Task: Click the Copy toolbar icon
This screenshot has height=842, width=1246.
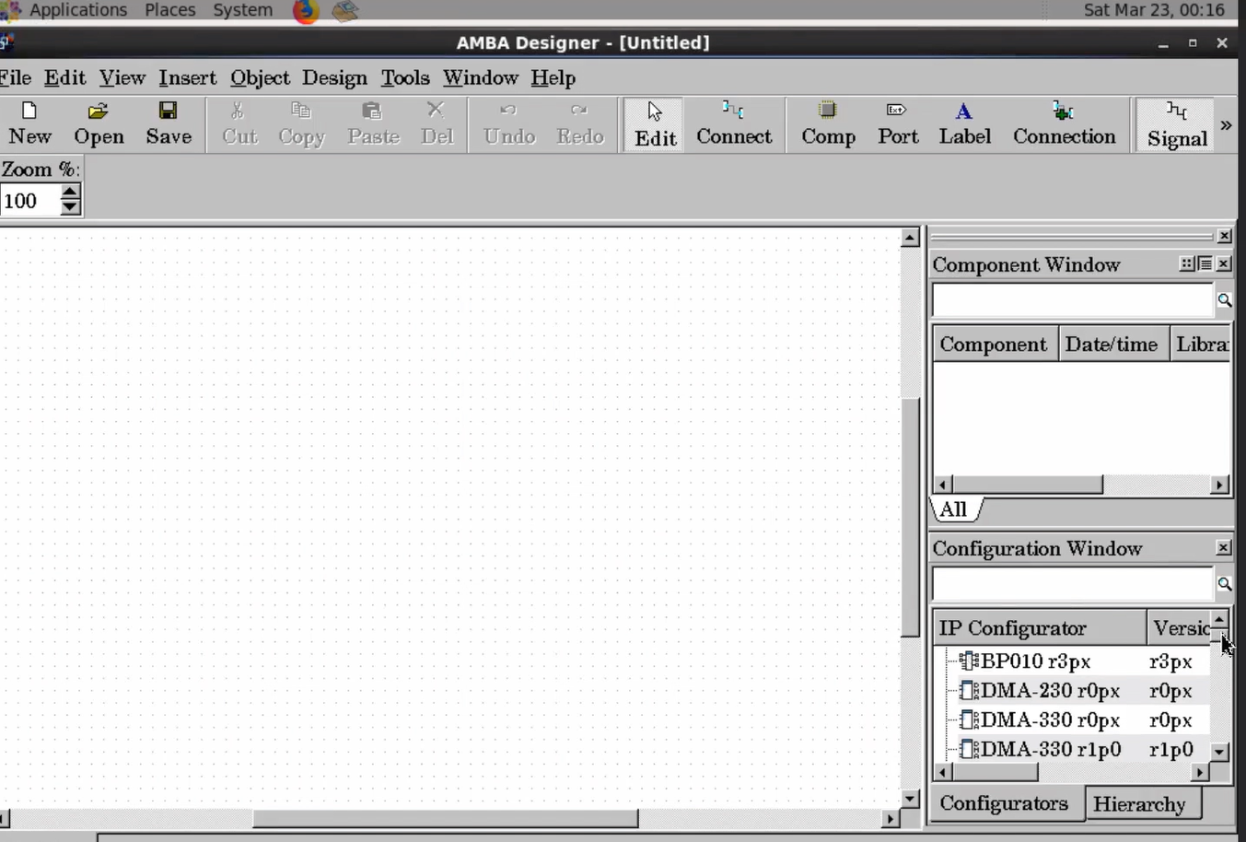Action: click(x=301, y=124)
